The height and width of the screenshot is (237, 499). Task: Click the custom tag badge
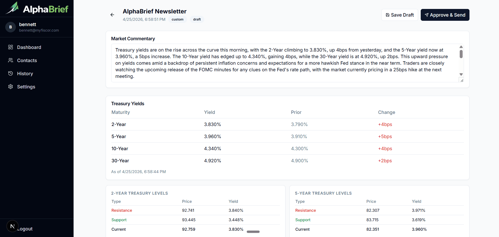[x=177, y=19]
